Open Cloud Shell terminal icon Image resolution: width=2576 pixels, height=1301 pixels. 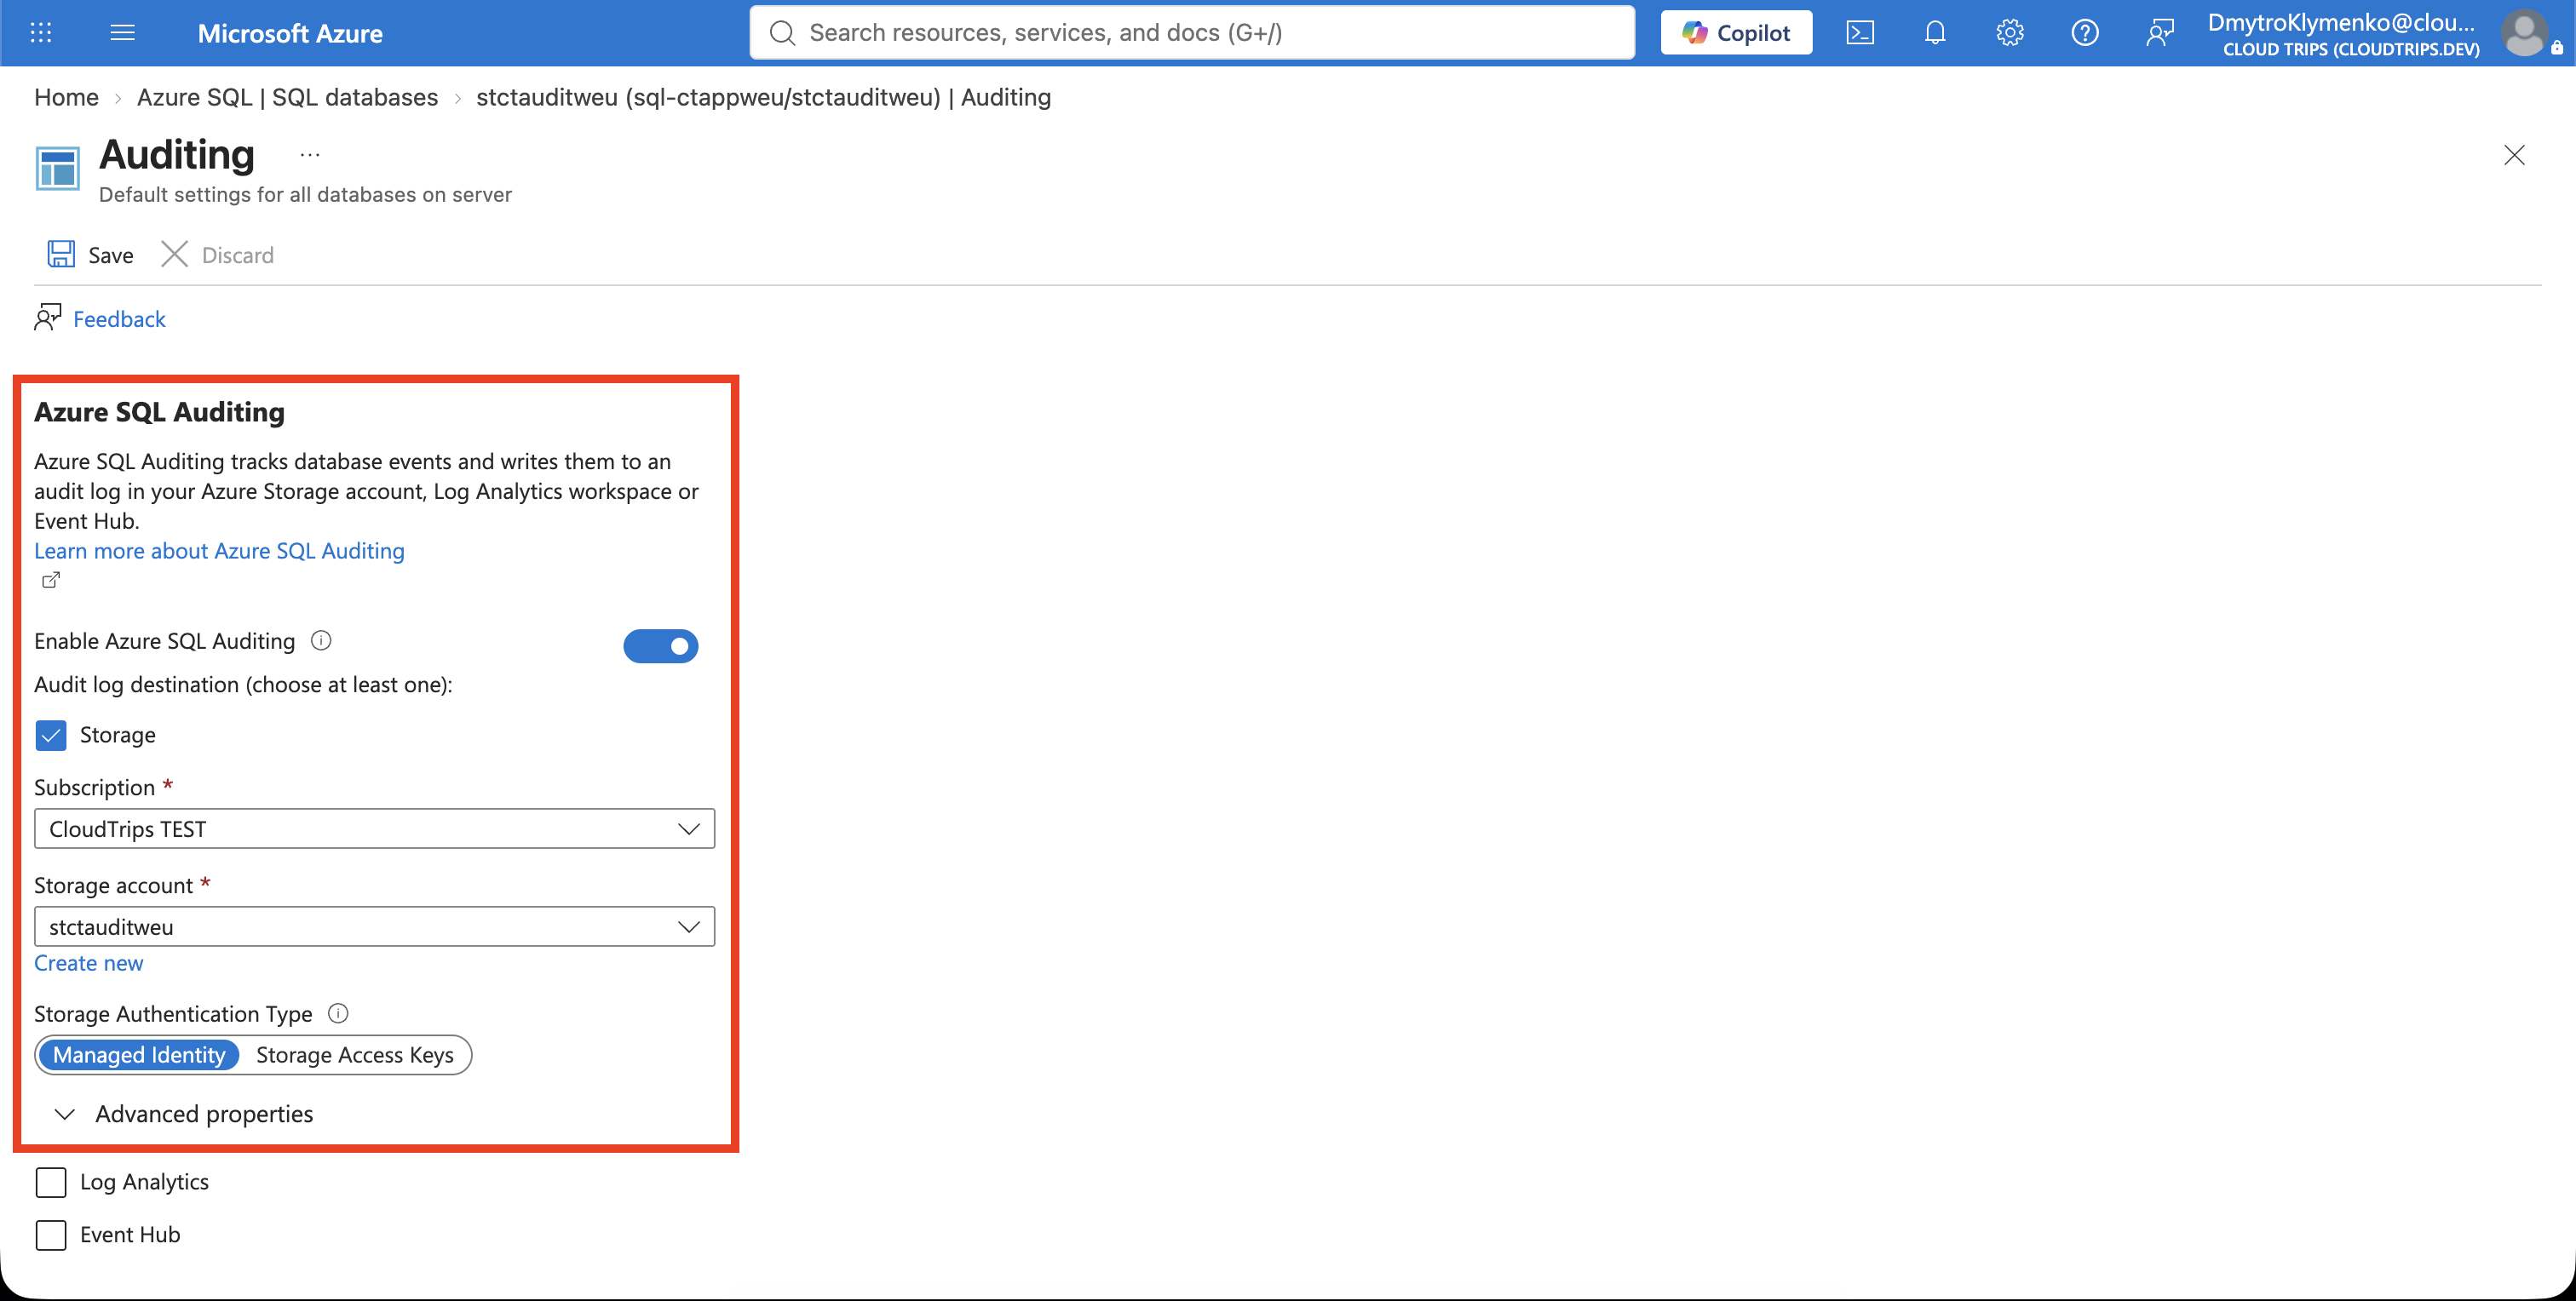tap(1859, 33)
